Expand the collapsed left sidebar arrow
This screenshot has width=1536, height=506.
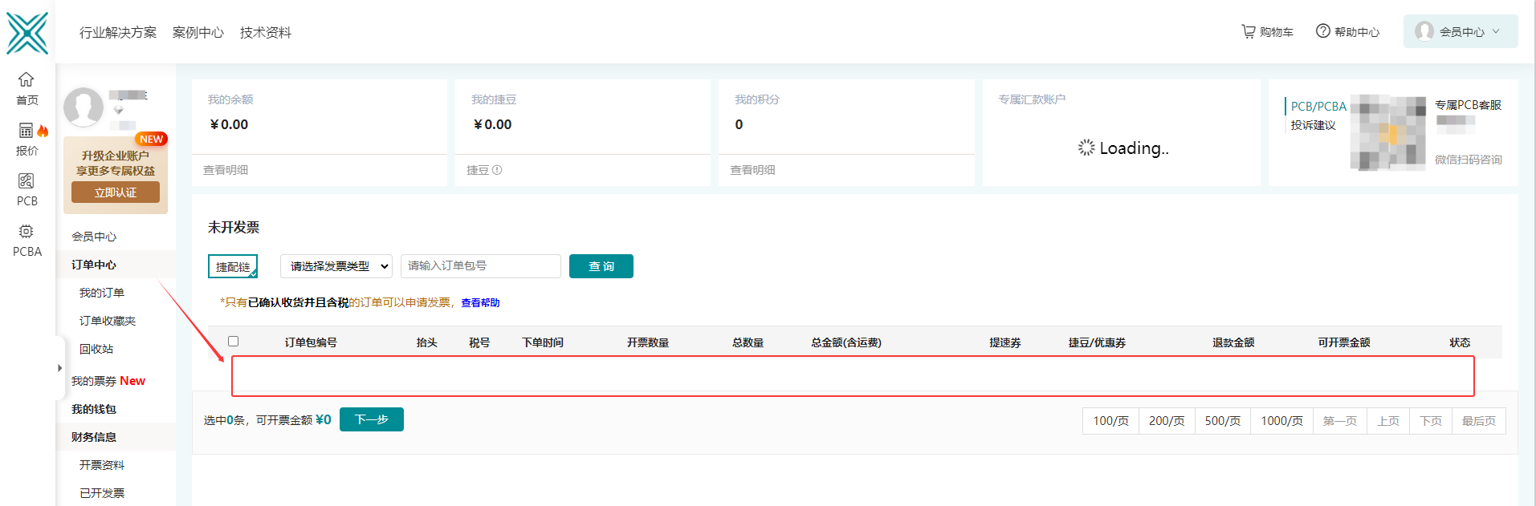click(59, 368)
